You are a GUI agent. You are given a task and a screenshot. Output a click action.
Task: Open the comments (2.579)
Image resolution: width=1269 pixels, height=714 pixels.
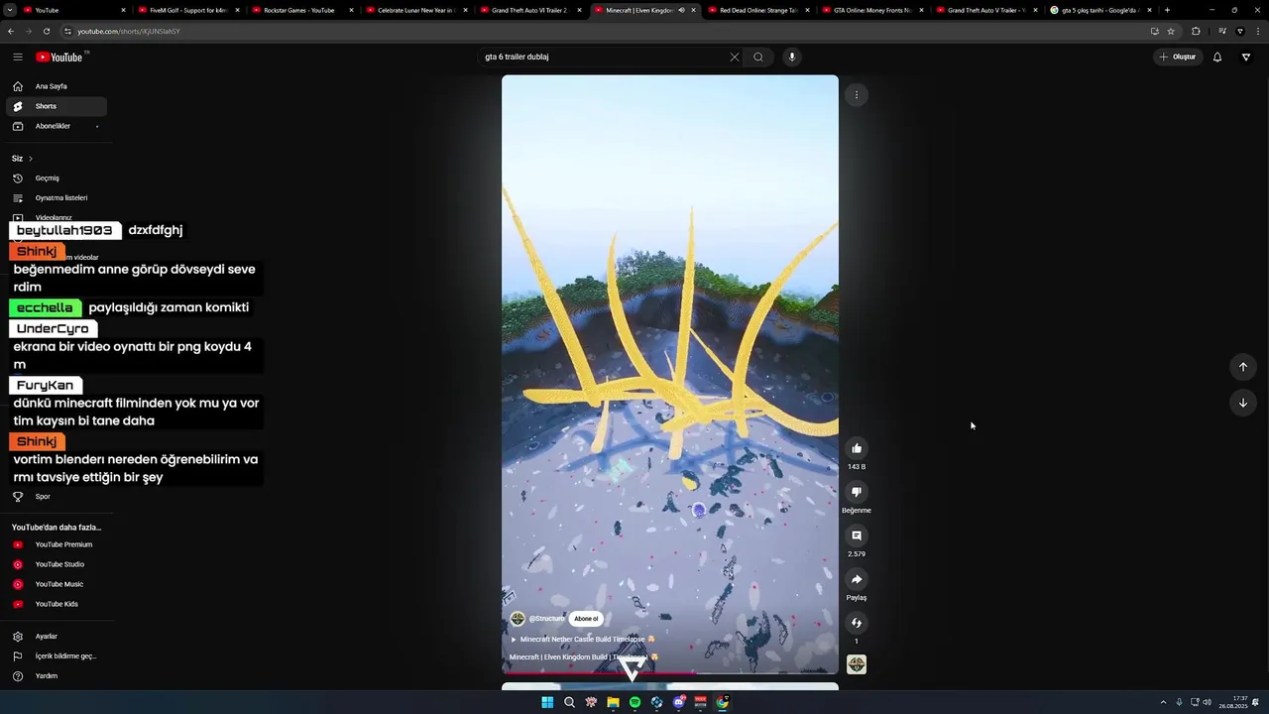(857, 535)
